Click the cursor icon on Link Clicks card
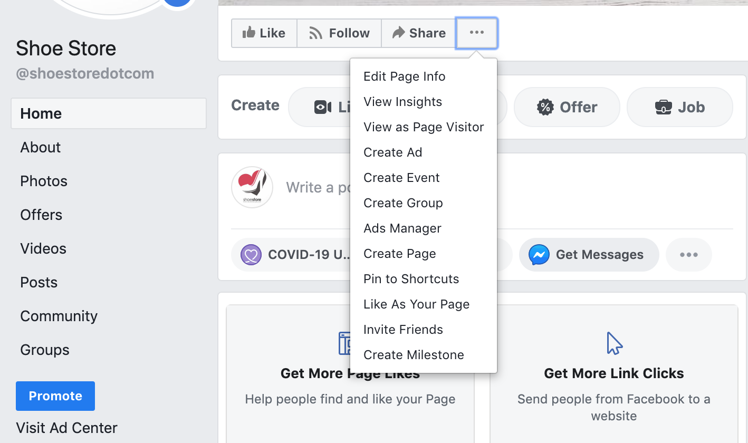This screenshot has width=748, height=443. 615,343
